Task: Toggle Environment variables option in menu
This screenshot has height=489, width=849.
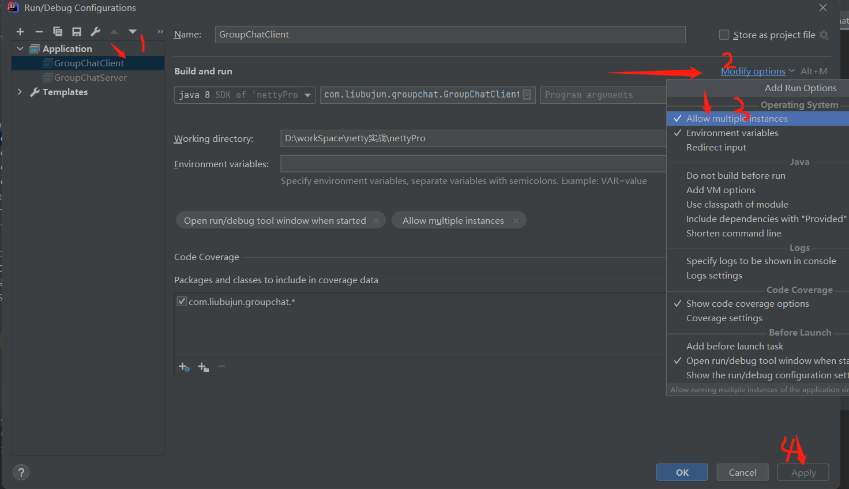Action: [758, 133]
